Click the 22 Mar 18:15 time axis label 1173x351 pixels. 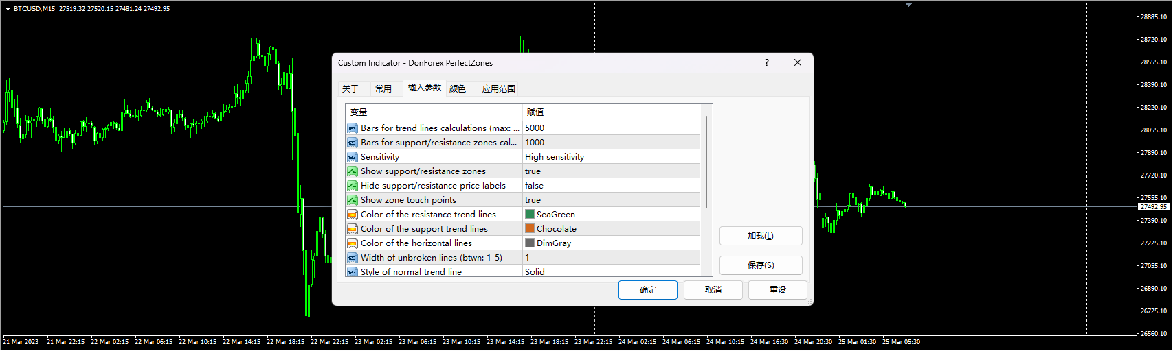285,342
